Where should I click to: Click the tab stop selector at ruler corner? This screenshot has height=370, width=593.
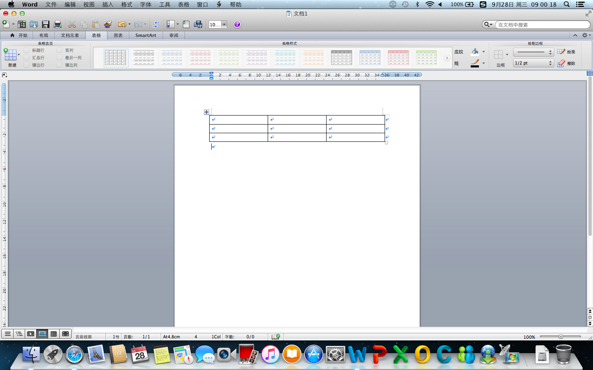tap(4, 75)
